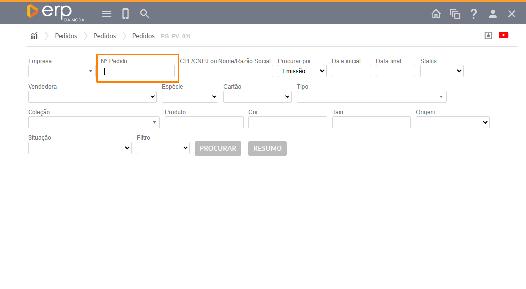This screenshot has width=526, height=289.
Task: Click the Data inicial input field
Action: coord(351,71)
